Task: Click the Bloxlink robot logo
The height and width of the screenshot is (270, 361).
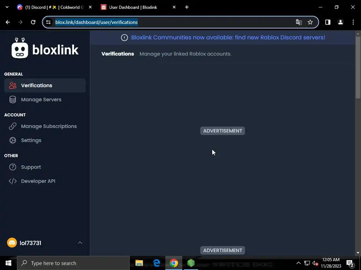Action: (x=20, y=48)
